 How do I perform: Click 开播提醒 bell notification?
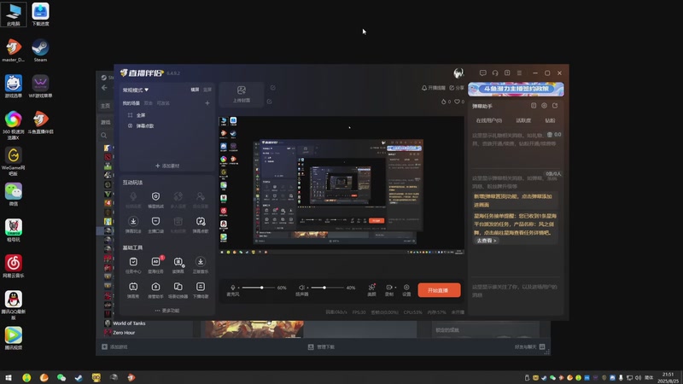[434, 88]
